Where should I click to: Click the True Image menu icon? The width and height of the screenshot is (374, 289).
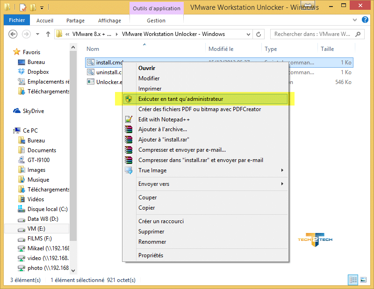pos(129,170)
